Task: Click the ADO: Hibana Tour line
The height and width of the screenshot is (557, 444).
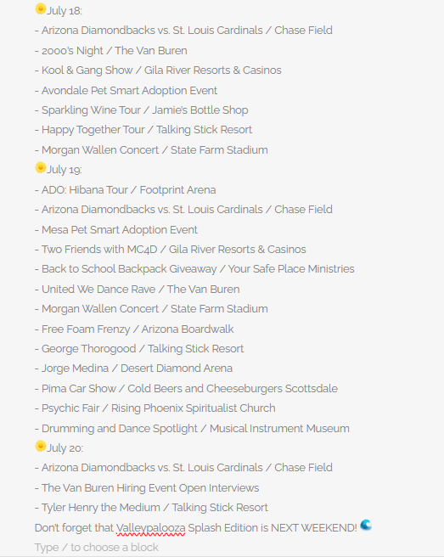Action: [x=126, y=190]
